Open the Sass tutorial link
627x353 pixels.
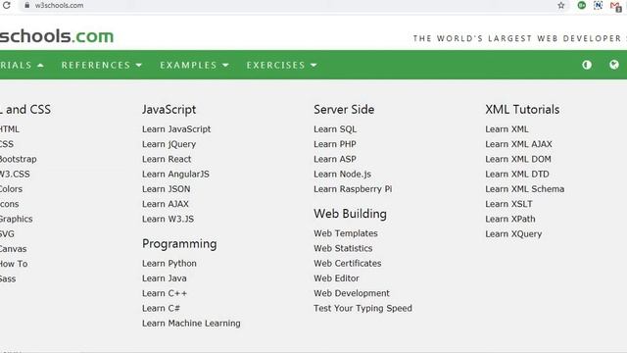pyautogui.click(x=8, y=278)
